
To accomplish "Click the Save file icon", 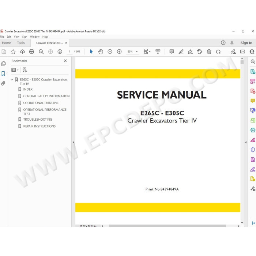I will tap(4, 52).
